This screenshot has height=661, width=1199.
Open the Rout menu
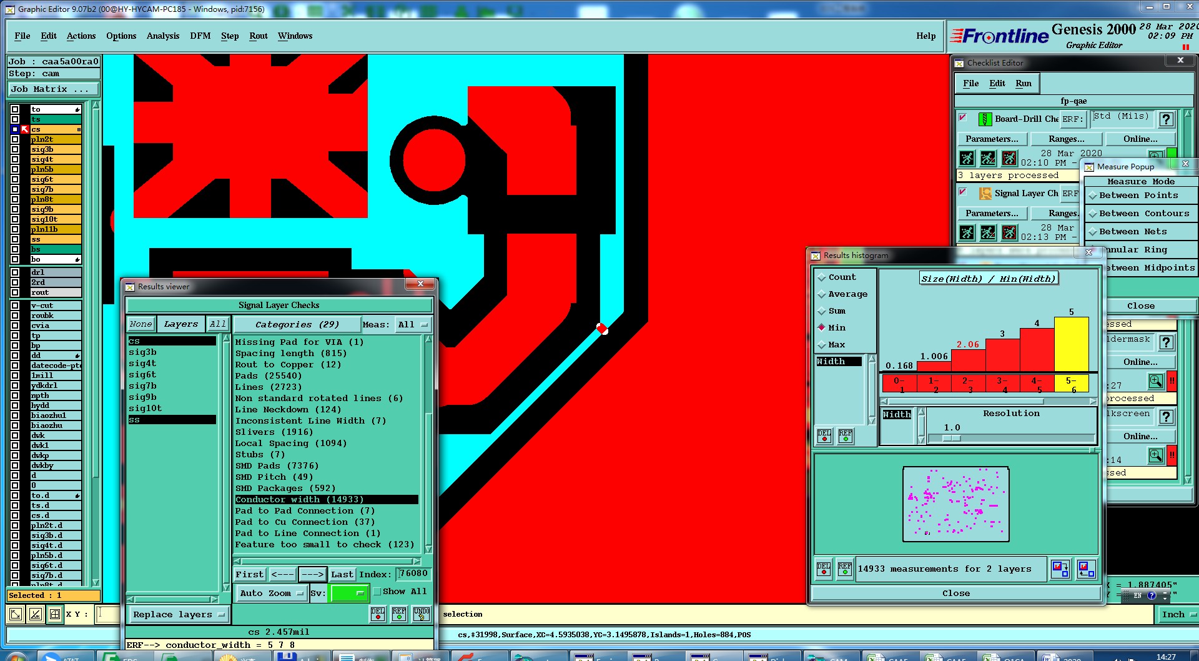tap(259, 36)
